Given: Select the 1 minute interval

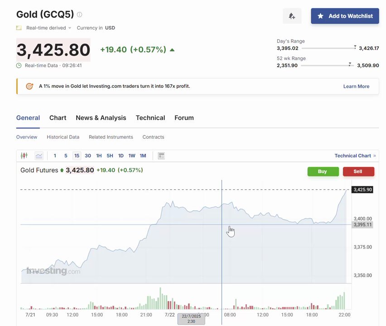Looking at the screenshot, I should click(x=55, y=156).
